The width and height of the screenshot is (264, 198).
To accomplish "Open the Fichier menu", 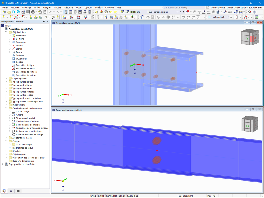I will (5, 7).
